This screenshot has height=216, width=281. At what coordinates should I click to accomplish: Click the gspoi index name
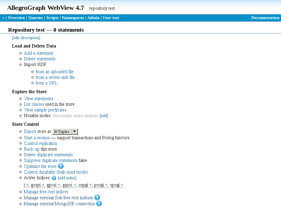(67, 185)
